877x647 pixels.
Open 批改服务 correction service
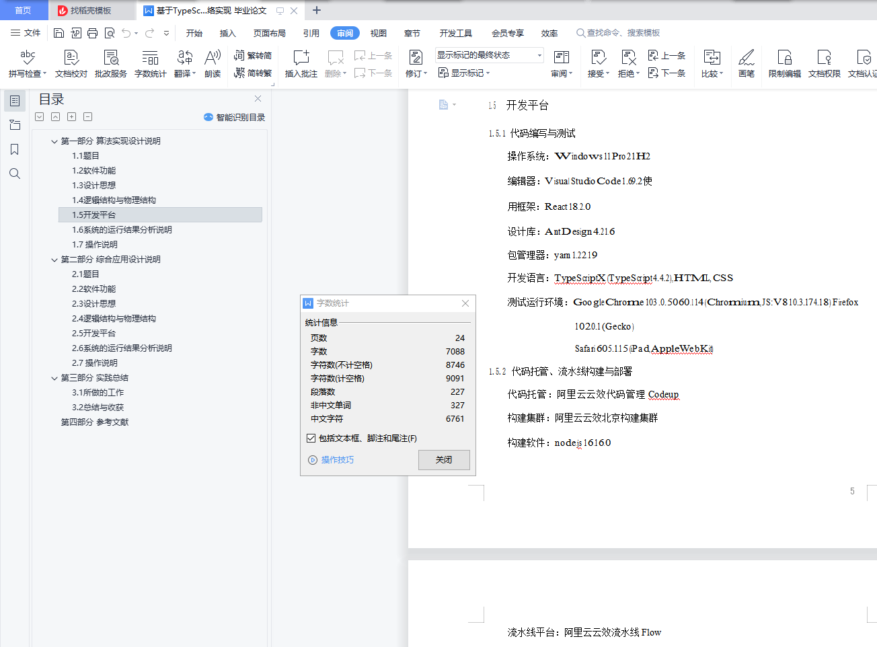[111, 64]
